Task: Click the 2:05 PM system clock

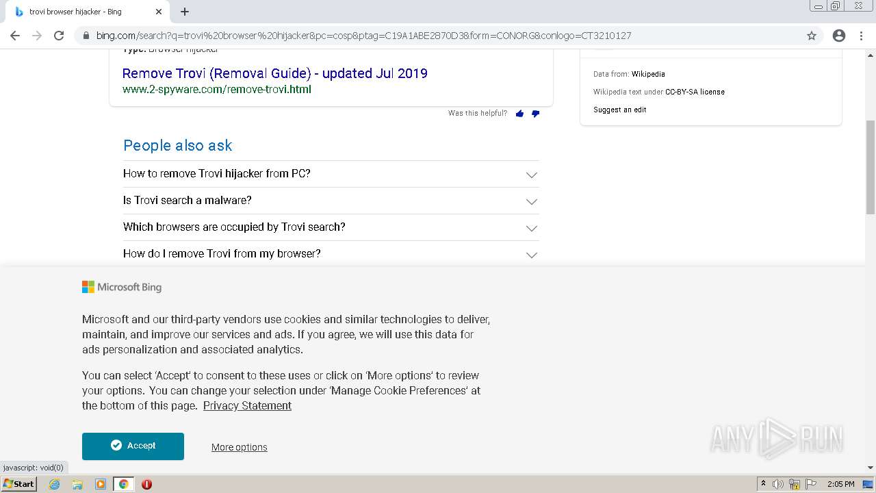Action: pyautogui.click(x=840, y=484)
